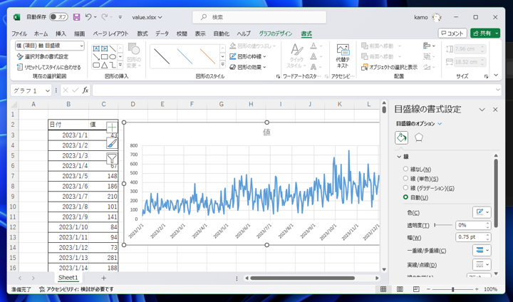Click the Chart Filters funnel icon
The image size is (513, 302).
tap(112, 158)
